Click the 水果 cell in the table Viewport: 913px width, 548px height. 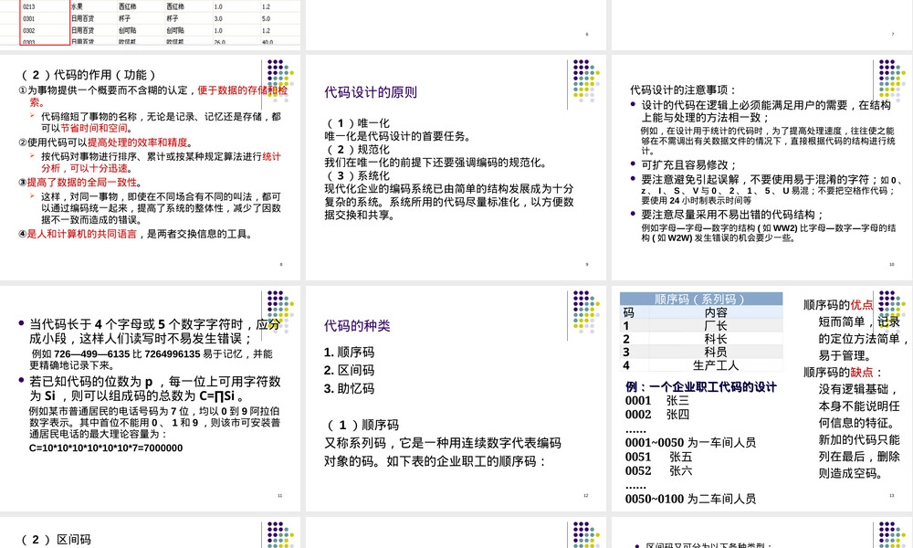[77, 7]
